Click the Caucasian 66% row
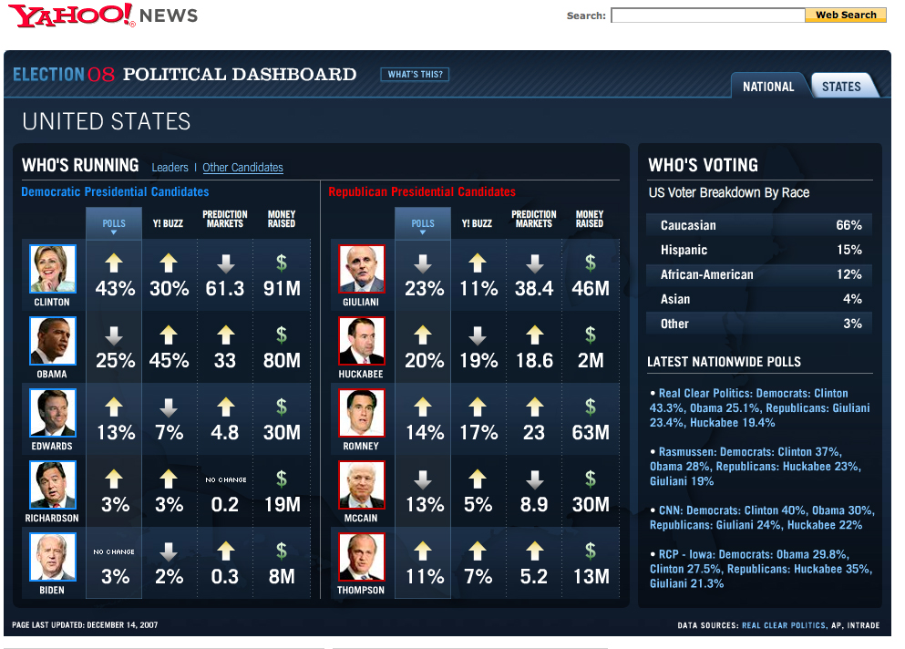 point(759,225)
